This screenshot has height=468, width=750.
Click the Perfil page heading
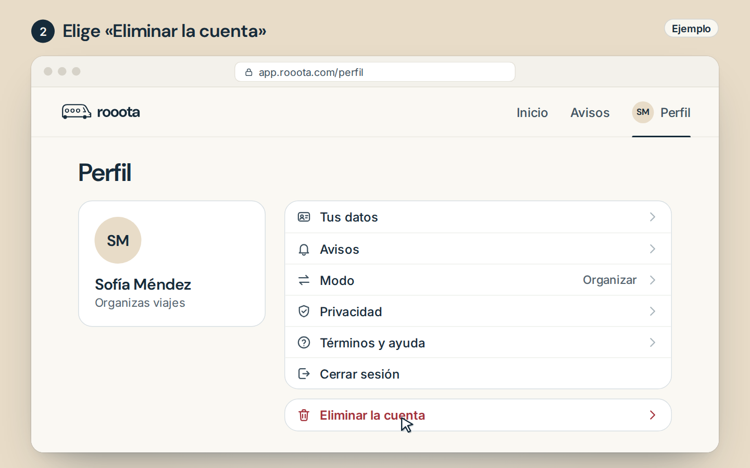pos(105,173)
